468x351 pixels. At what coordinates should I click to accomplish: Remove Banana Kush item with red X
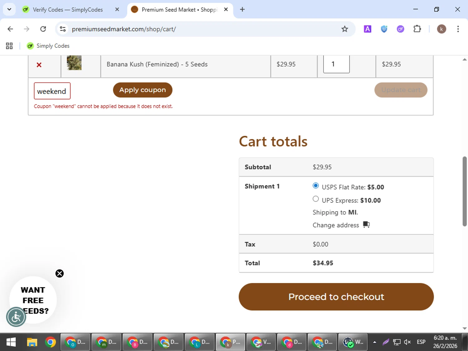click(x=39, y=65)
